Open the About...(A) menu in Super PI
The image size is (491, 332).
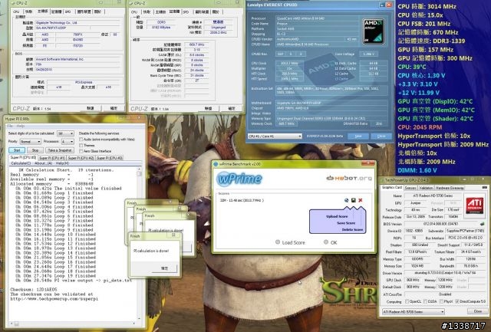pos(43,163)
